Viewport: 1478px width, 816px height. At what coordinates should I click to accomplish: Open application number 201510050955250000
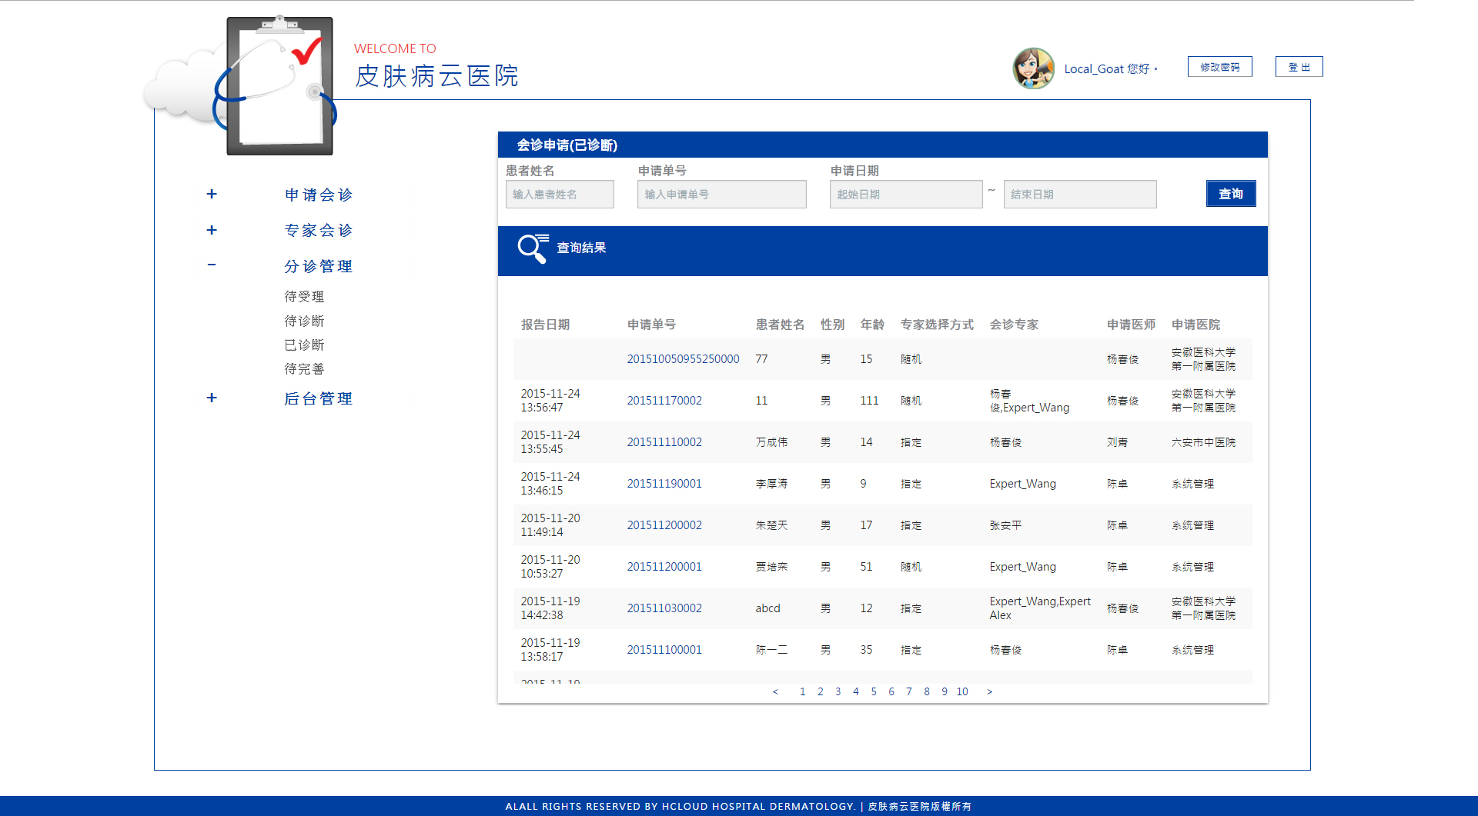pos(683,359)
